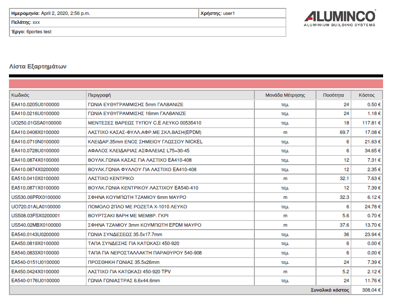
Task: Click code UO720.01ALA0100000 in the table
Action: coord(36,206)
